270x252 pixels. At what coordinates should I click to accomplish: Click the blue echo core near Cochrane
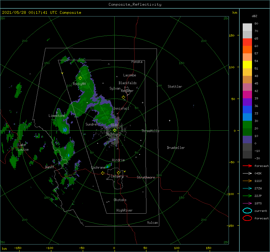[x=107, y=167]
